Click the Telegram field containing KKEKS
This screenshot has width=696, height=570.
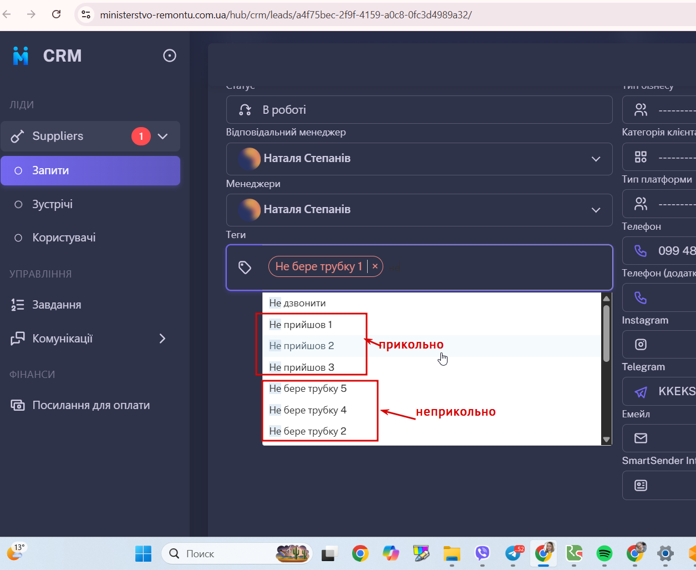659,392
